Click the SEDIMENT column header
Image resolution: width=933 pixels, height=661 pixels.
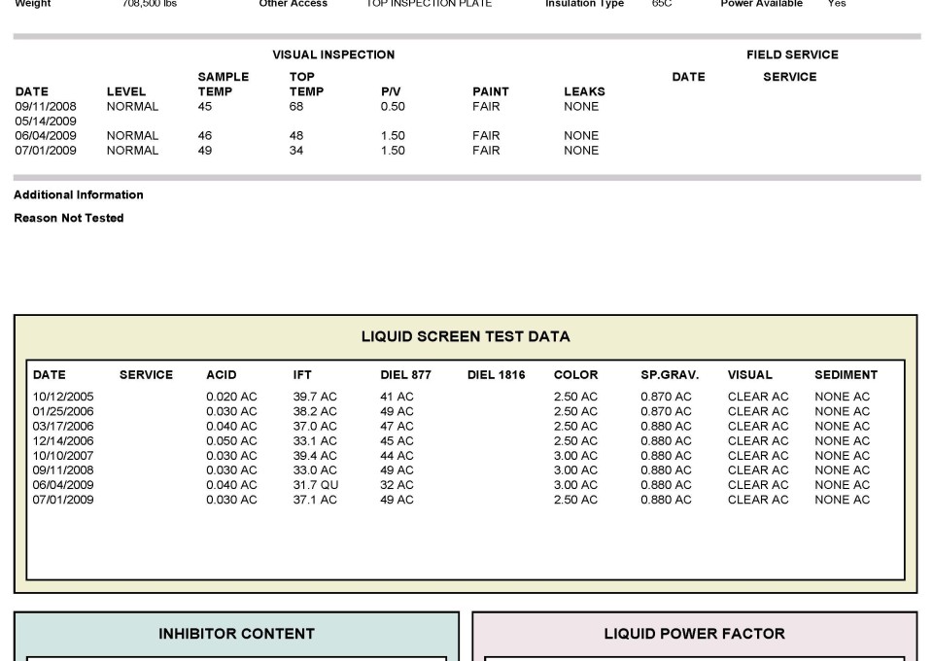[847, 375]
